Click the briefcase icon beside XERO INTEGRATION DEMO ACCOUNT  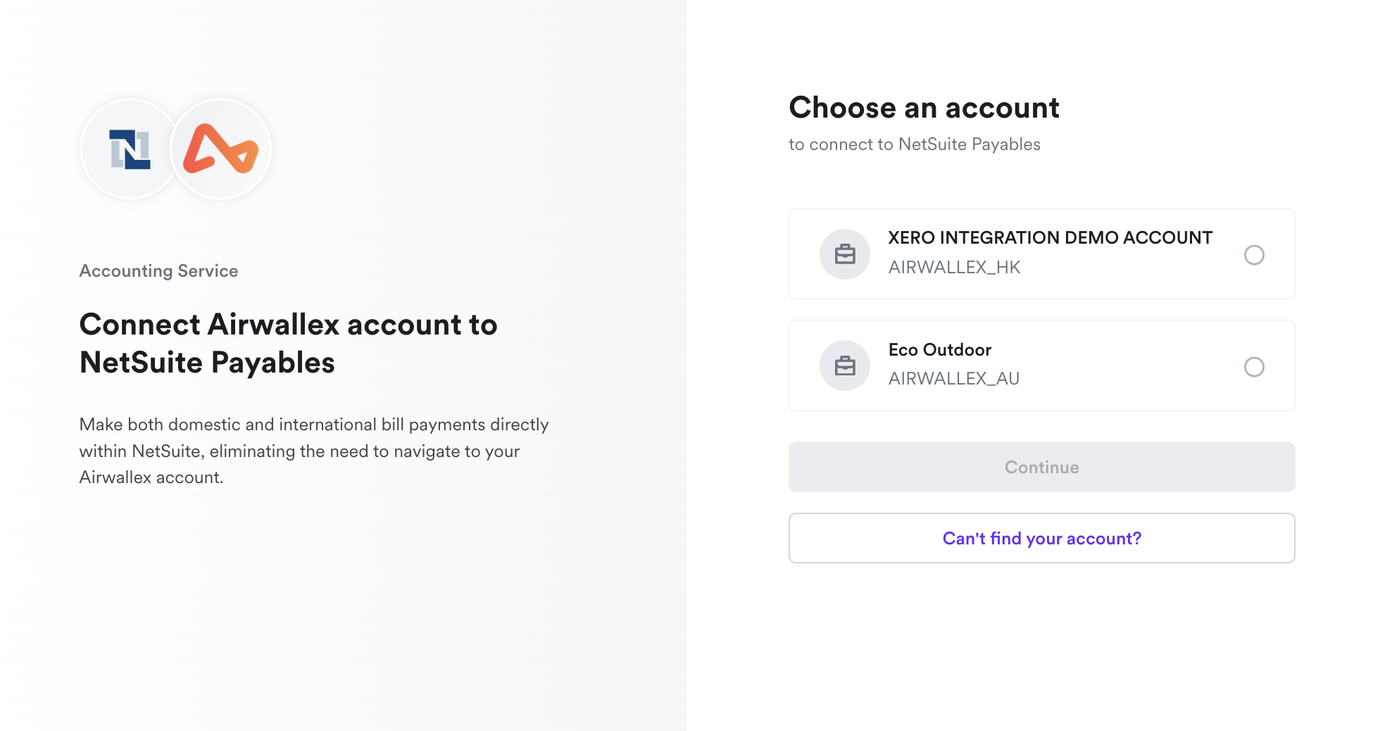[844, 254]
